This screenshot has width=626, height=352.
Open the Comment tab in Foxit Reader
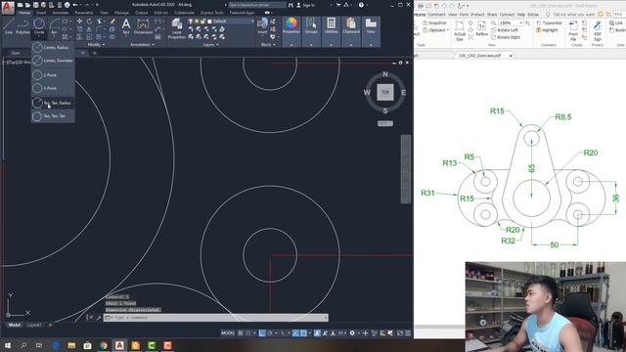tap(437, 15)
